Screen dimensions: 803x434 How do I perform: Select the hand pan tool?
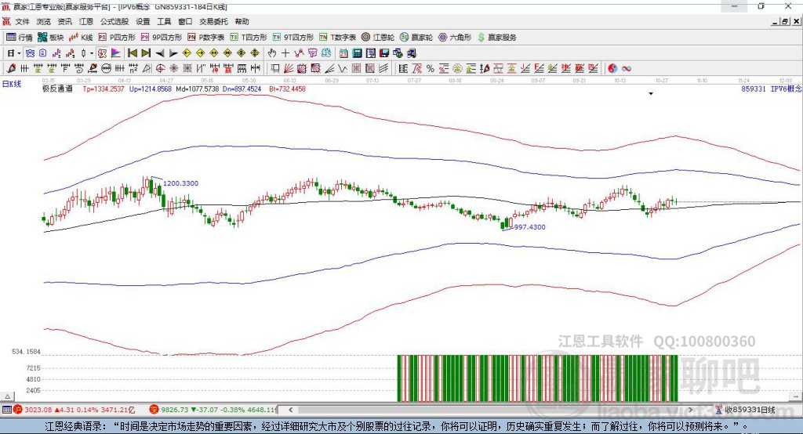coord(272,53)
